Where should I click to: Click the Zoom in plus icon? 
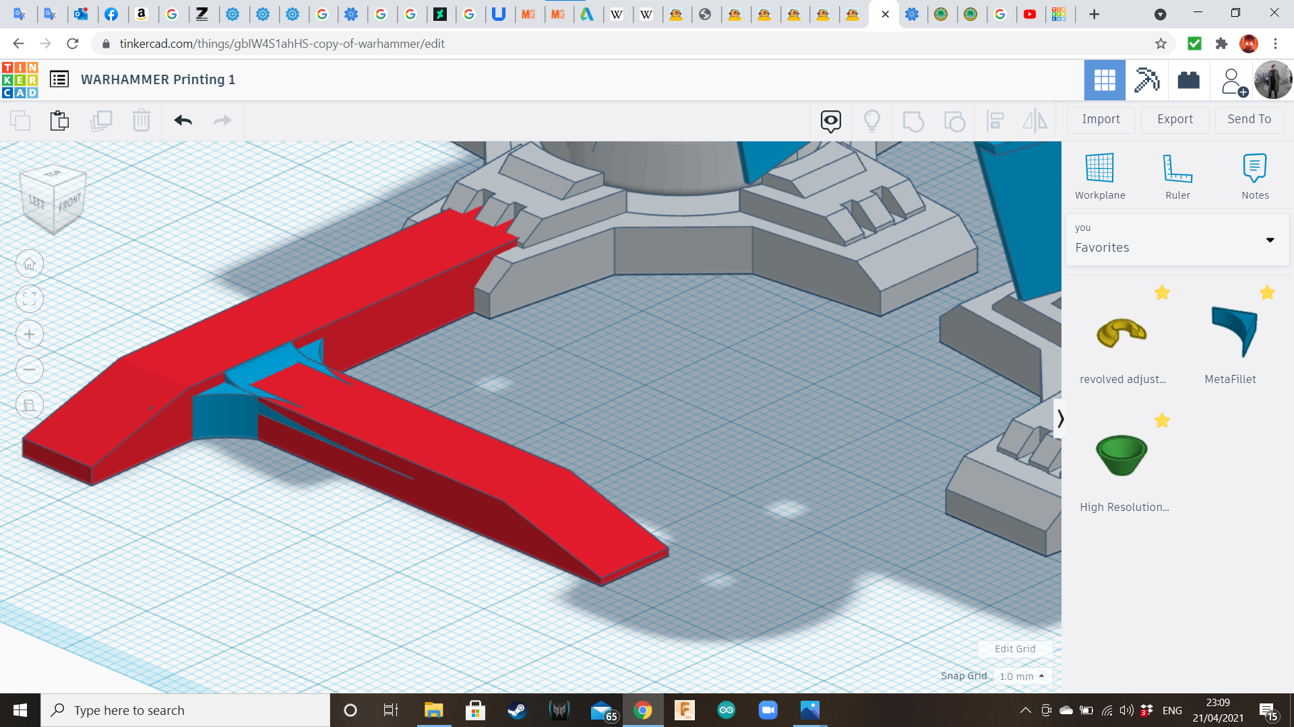30,335
